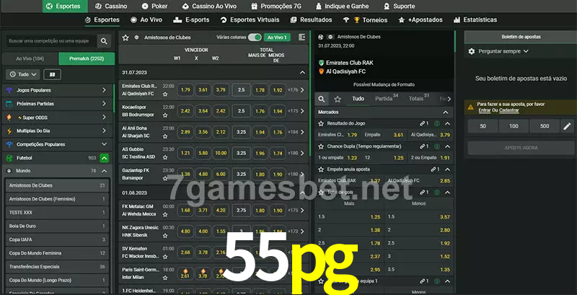Image resolution: width=577 pixels, height=295 pixels.
Task: Click the Entrar login link
Action: coord(484,110)
